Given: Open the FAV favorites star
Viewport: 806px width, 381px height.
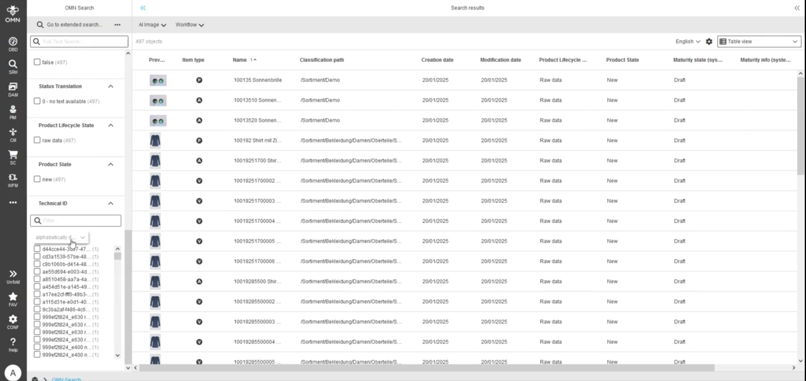Looking at the screenshot, I should coord(13,299).
